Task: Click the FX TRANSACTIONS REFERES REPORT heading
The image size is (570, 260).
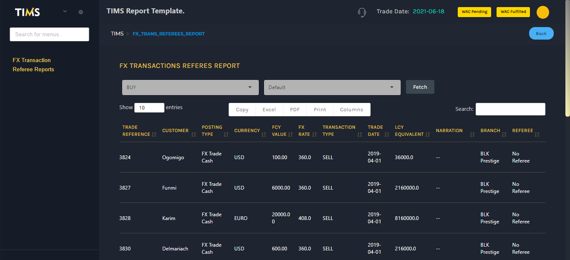Action: (x=179, y=66)
